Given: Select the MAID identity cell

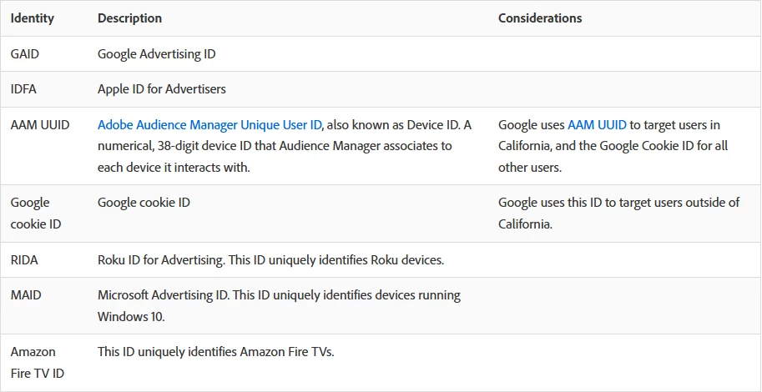Looking at the screenshot, I should [x=25, y=295].
